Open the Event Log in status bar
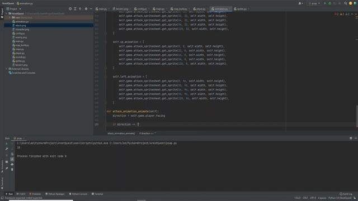The width and height of the screenshot is (358, 201). click(346, 194)
